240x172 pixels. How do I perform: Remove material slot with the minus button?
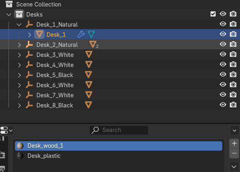234,153
